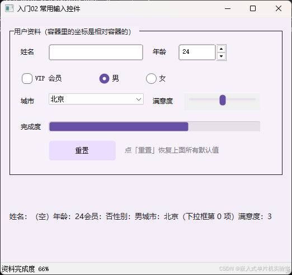Click the 年龄 label
Image resolution: width=292 pixels, height=275 pixels.
coord(159,52)
